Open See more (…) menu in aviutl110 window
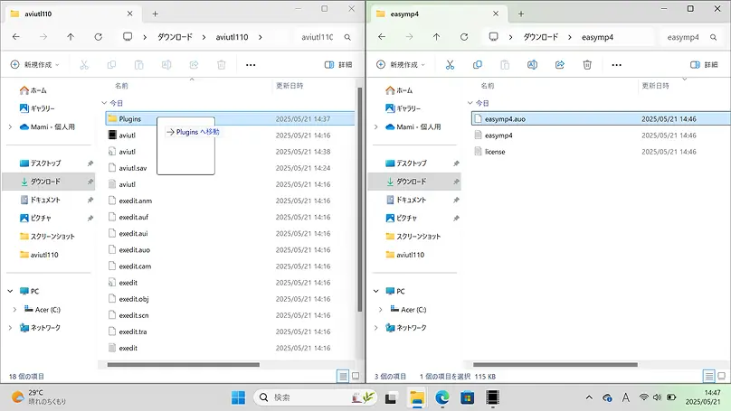The height and width of the screenshot is (411, 731). (251, 65)
